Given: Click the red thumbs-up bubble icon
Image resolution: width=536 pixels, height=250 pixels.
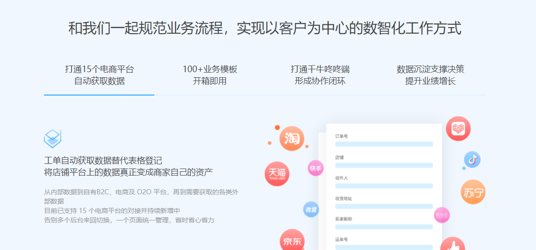Looking at the screenshot, I should (x=453, y=243).
